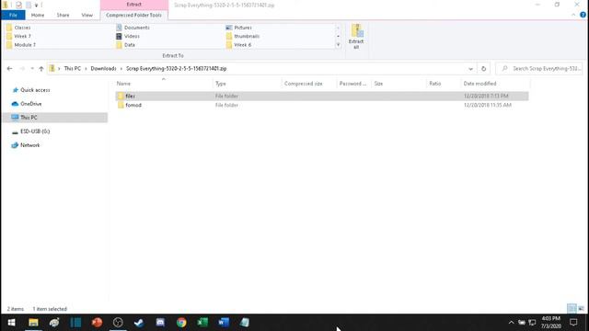Open the View ribbon tab
Screen dimensions: 589x331
(x=87, y=15)
